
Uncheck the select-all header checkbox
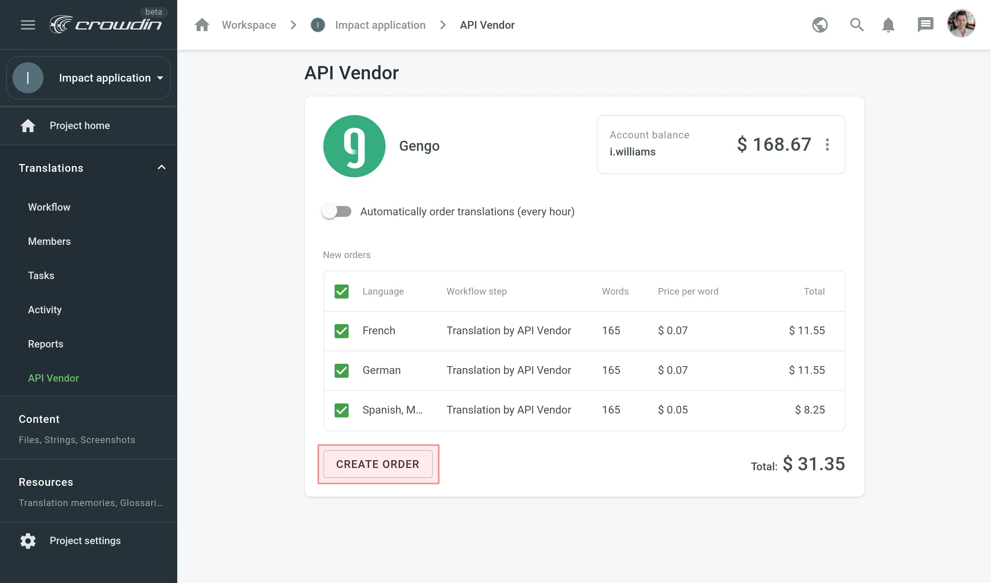[341, 291]
